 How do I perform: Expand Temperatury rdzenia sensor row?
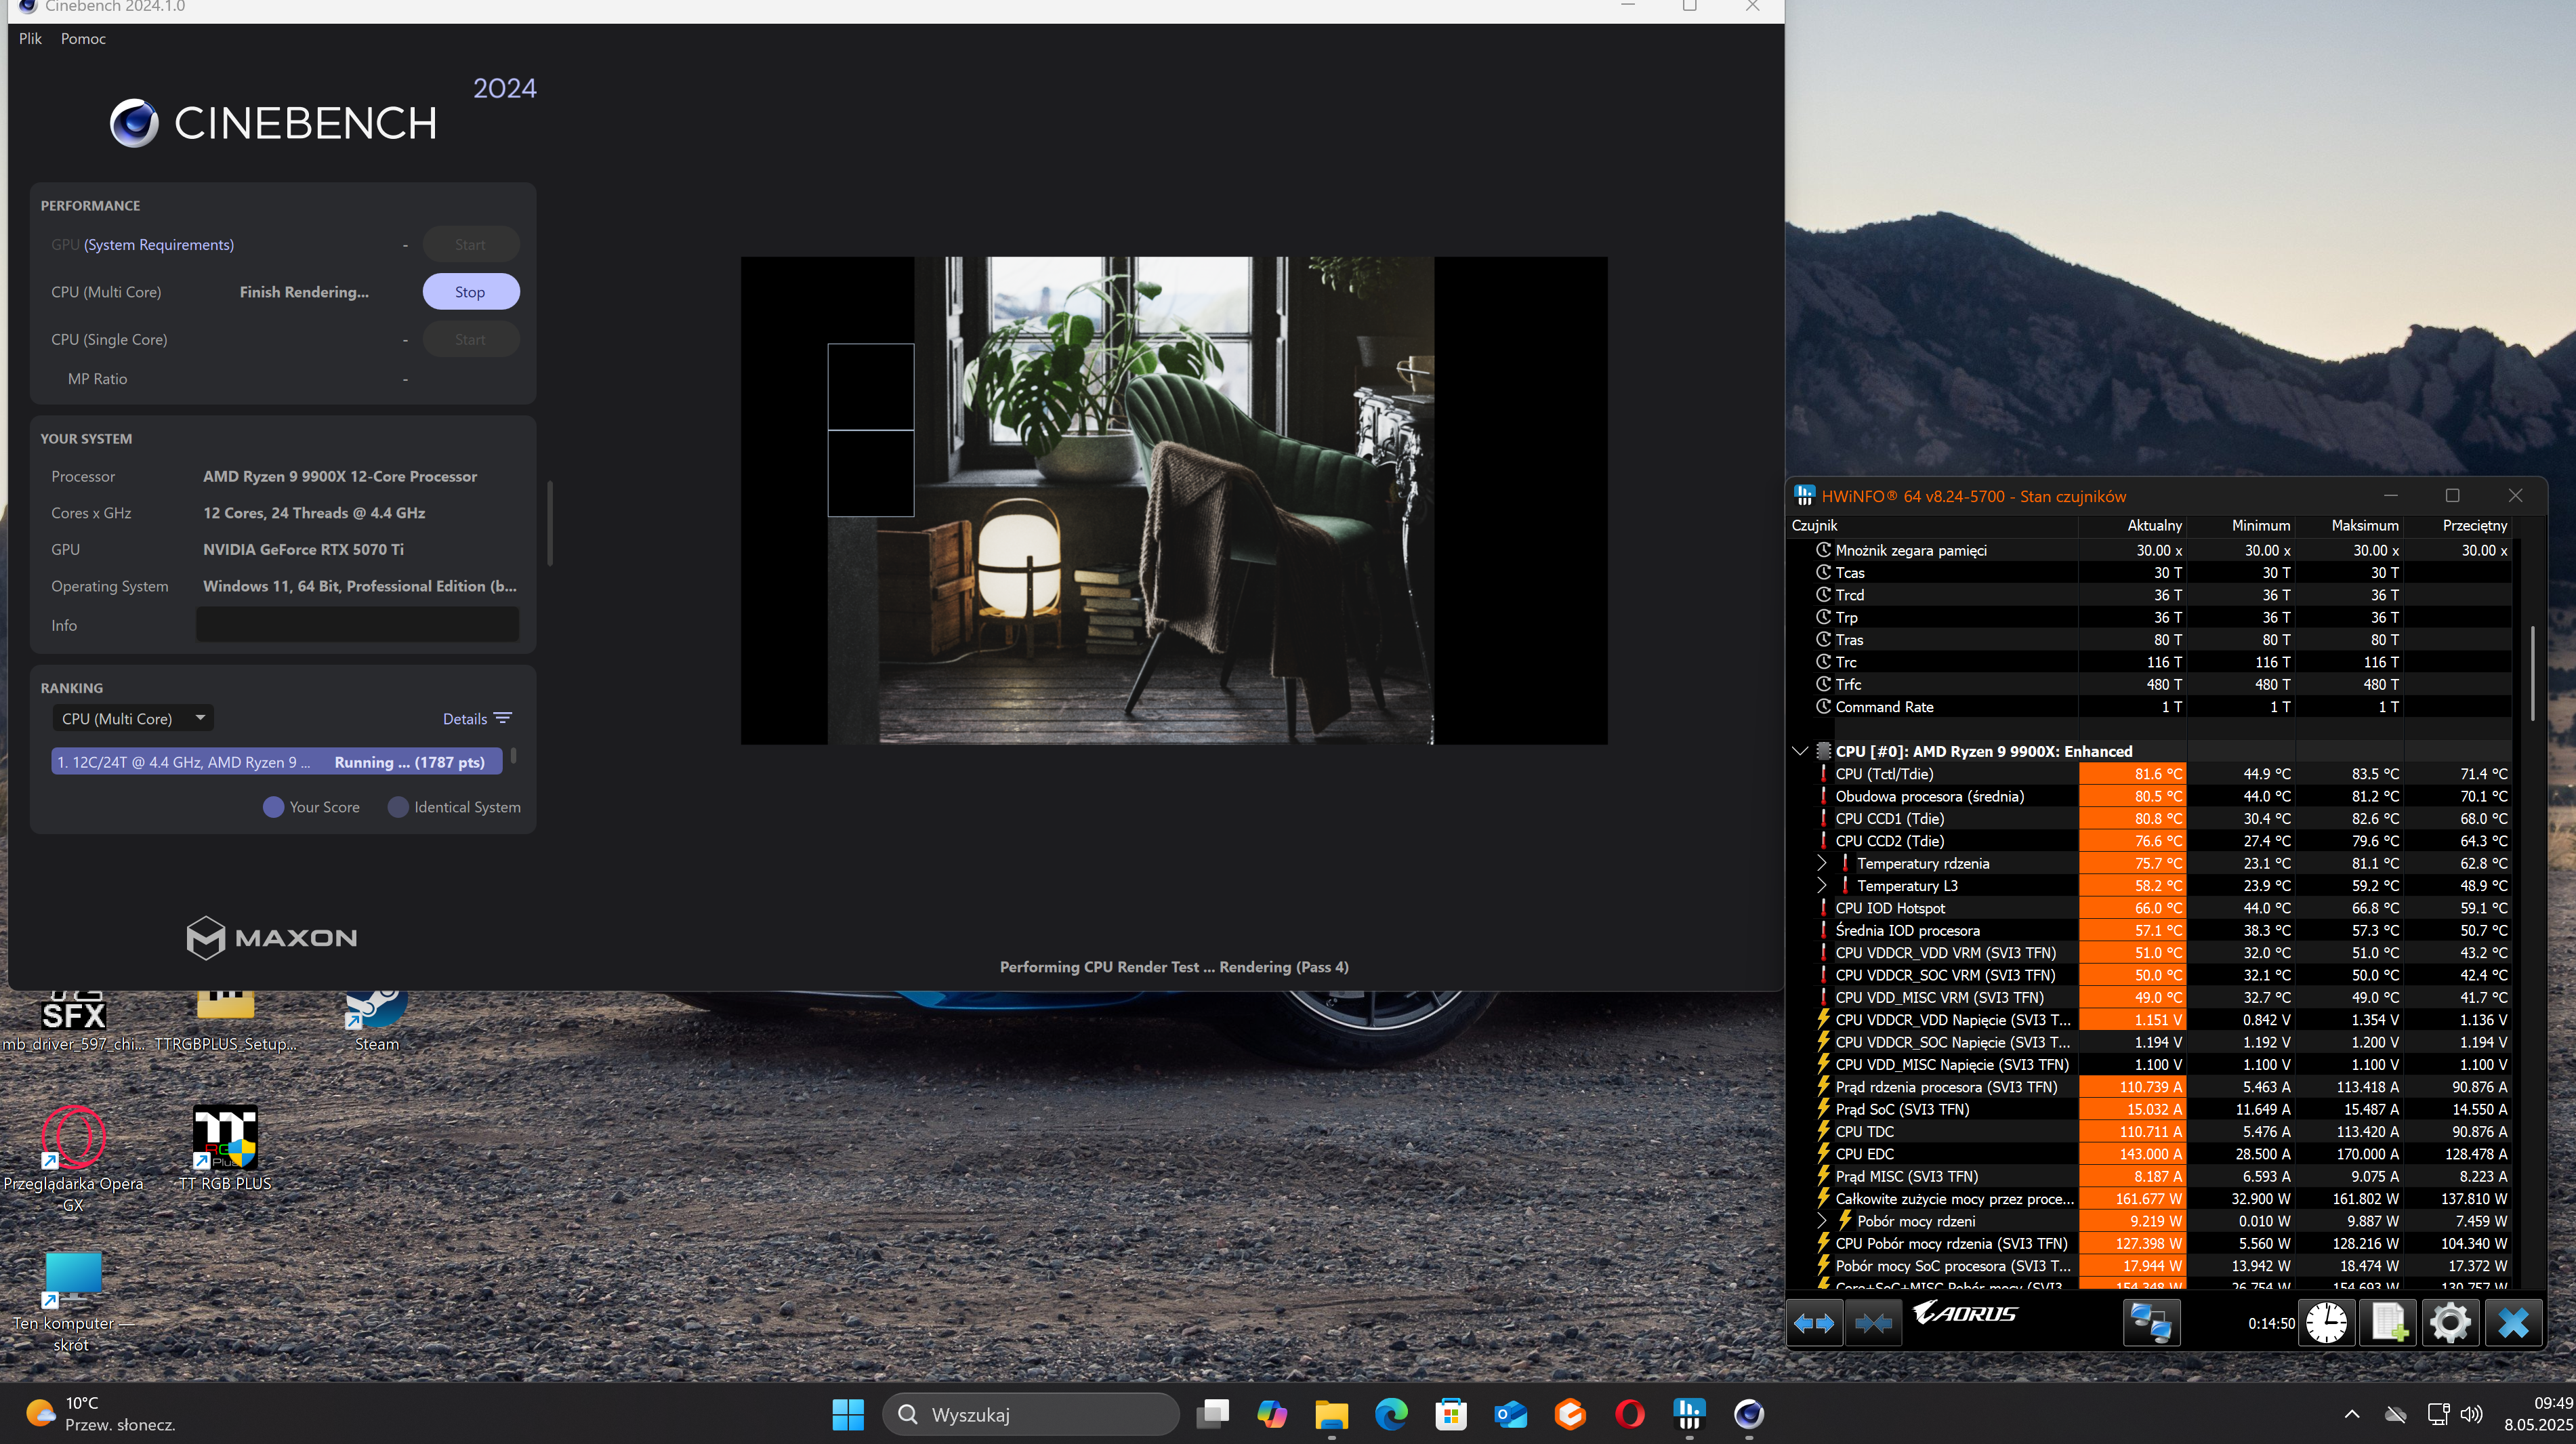click(x=1822, y=863)
